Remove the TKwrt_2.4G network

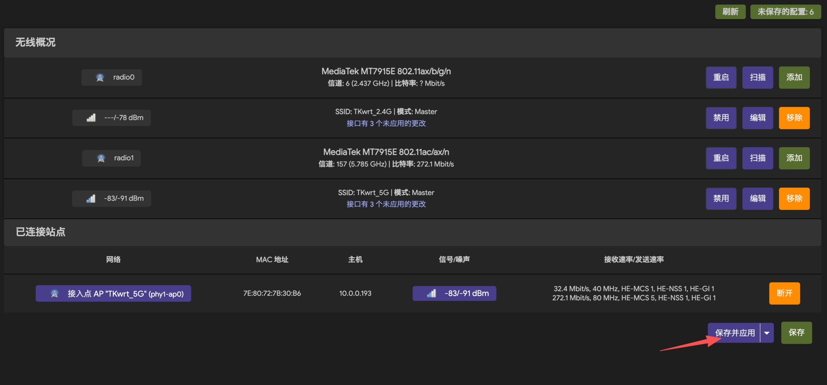[794, 118]
